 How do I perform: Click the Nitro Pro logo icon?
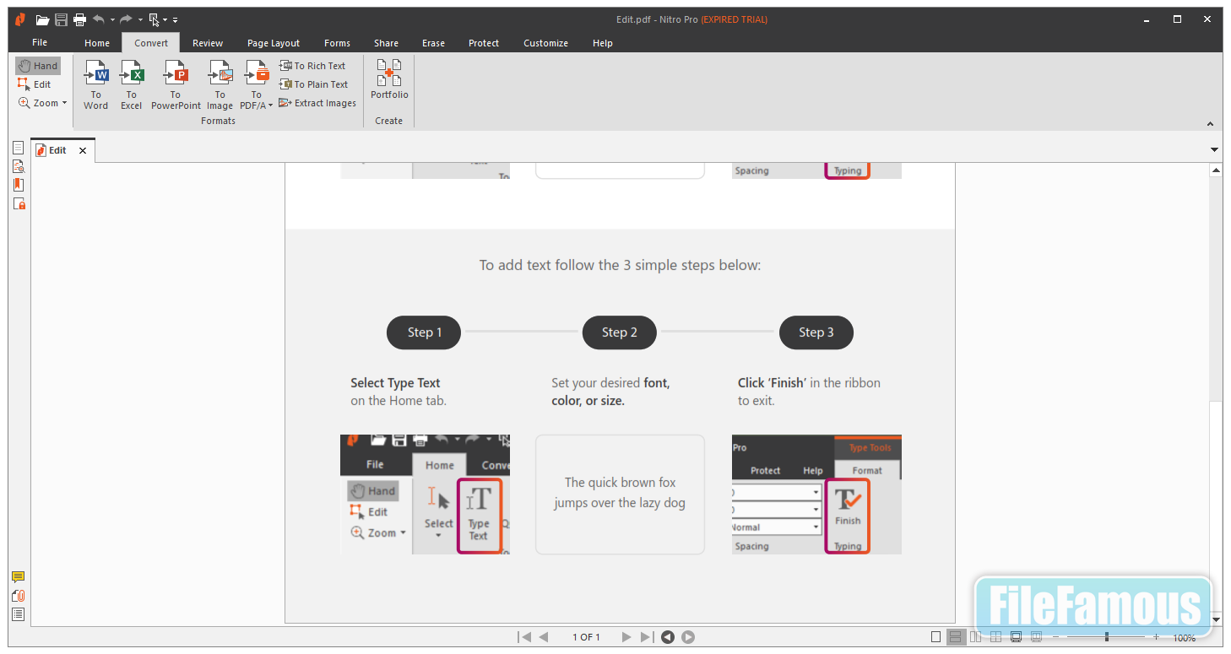21,19
